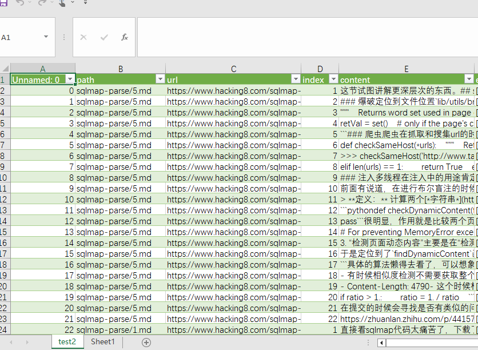Click cell with value 0 in column A
This screenshot has width=478, height=350.
coord(43,90)
